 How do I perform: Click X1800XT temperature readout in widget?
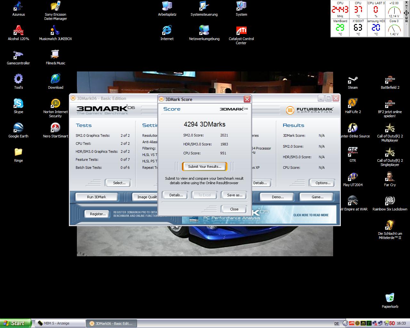358,28
